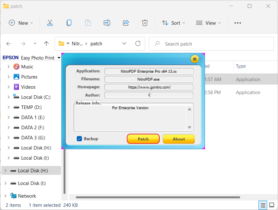Open recent locations dropdown chevron
Viewport: 278px width, 210px height.
click(x=35, y=43)
